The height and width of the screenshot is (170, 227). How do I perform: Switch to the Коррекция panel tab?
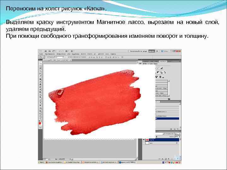point(163,61)
